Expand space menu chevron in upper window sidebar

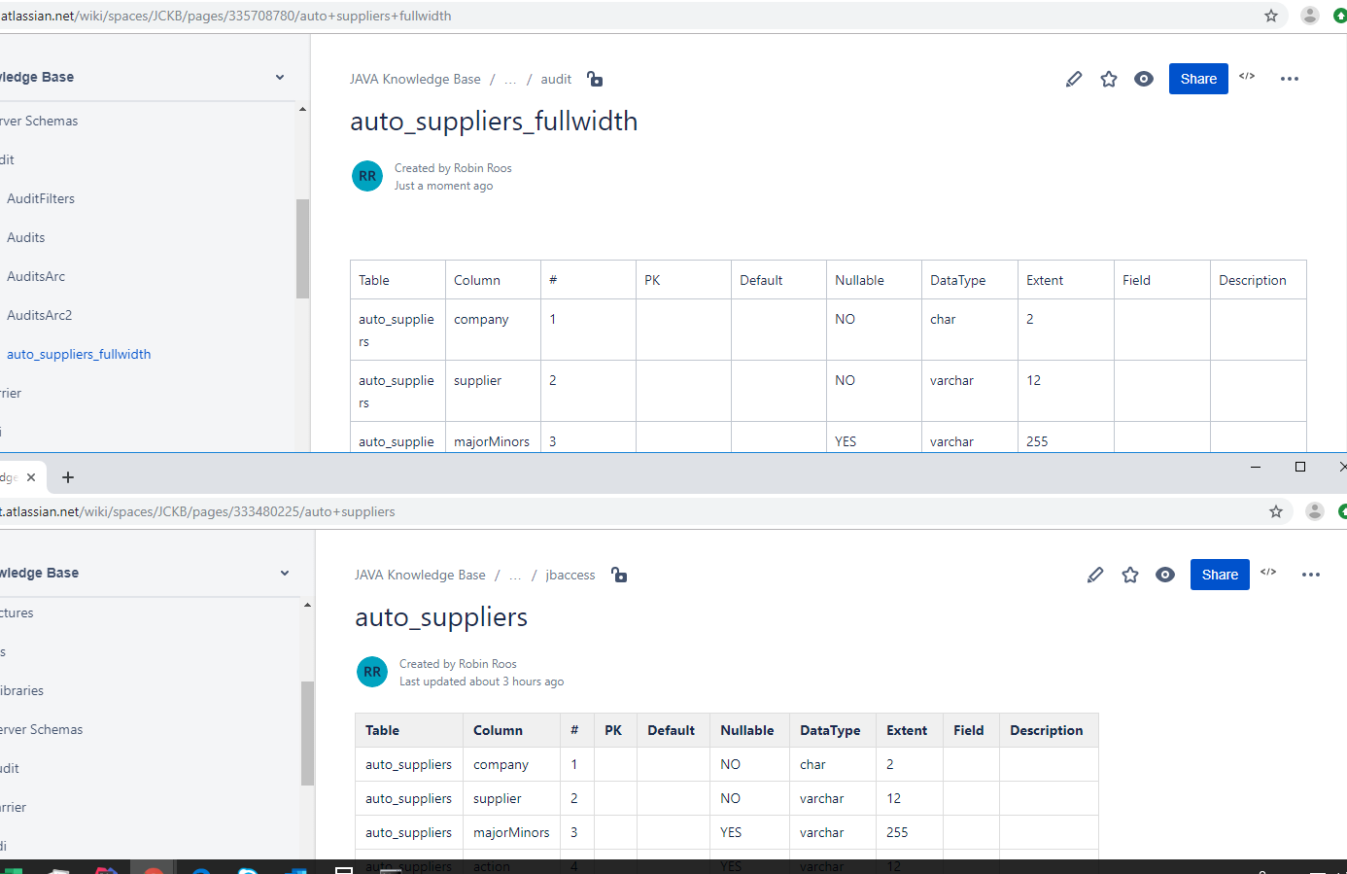point(280,77)
